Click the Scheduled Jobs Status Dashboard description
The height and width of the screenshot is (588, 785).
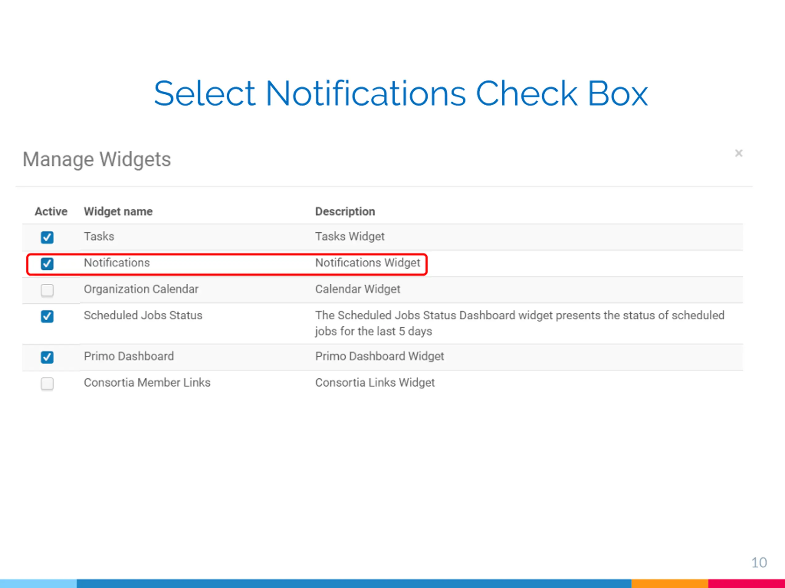coord(519,323)
